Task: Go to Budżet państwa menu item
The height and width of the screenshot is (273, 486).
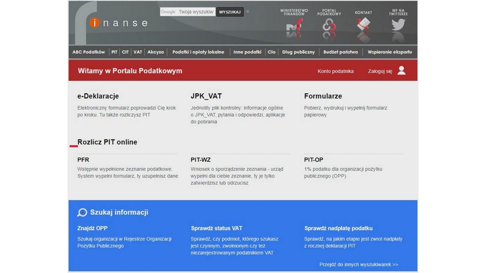Action: pos(341,52)
